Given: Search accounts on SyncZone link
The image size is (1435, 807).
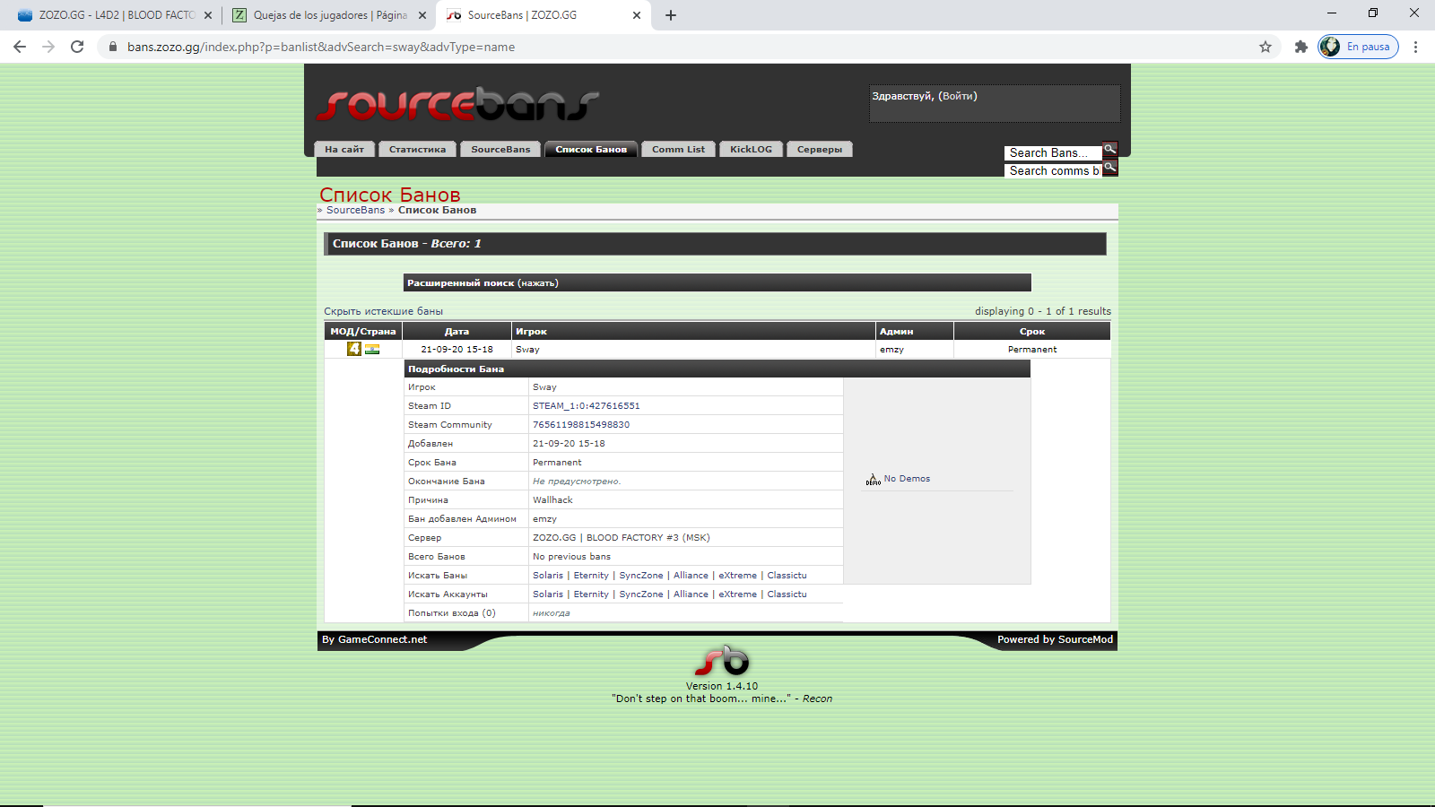Looking at the screenshot, I should click(641, 594).
